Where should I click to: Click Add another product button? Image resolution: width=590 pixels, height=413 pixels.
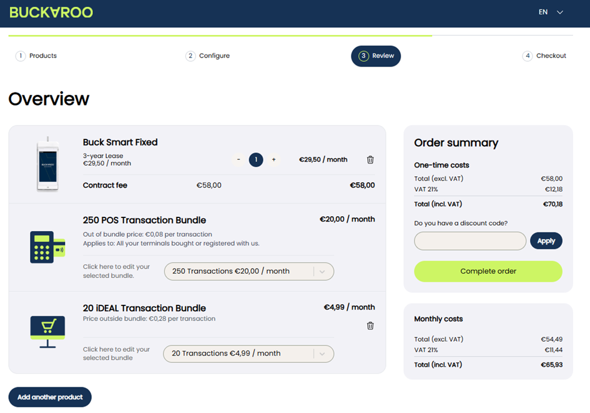50,397
